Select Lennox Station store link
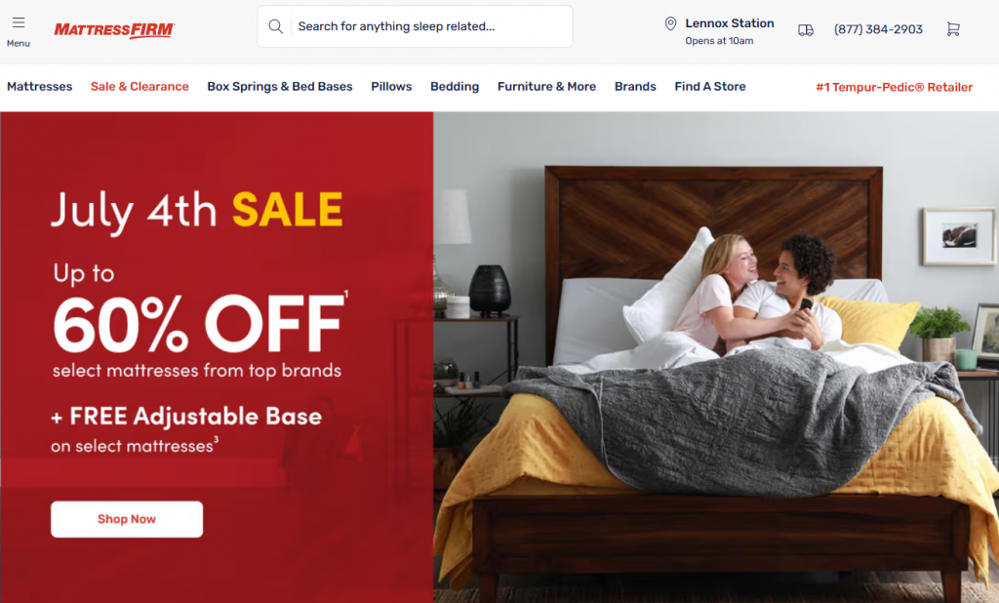Viewport: 999px width, 603px height. [730, 23]
